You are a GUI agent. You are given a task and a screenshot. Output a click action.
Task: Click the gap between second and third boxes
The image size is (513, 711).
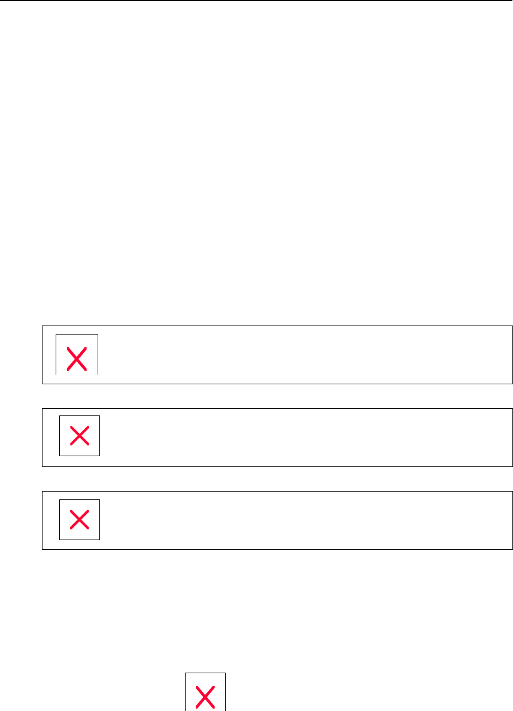[x=256, y=479]
